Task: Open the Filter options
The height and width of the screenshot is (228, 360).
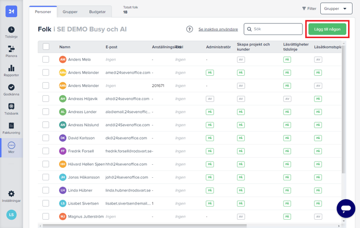Action: [x=309, y=9]
